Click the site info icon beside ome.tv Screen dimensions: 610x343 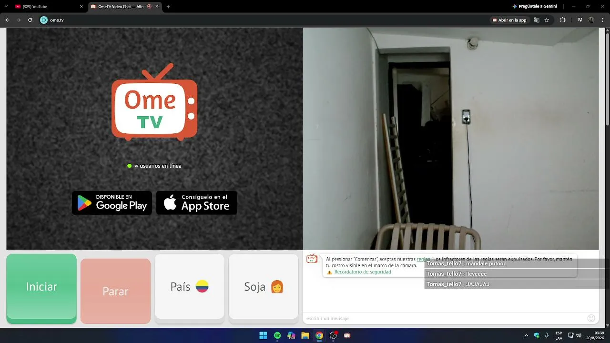point(44,20)
